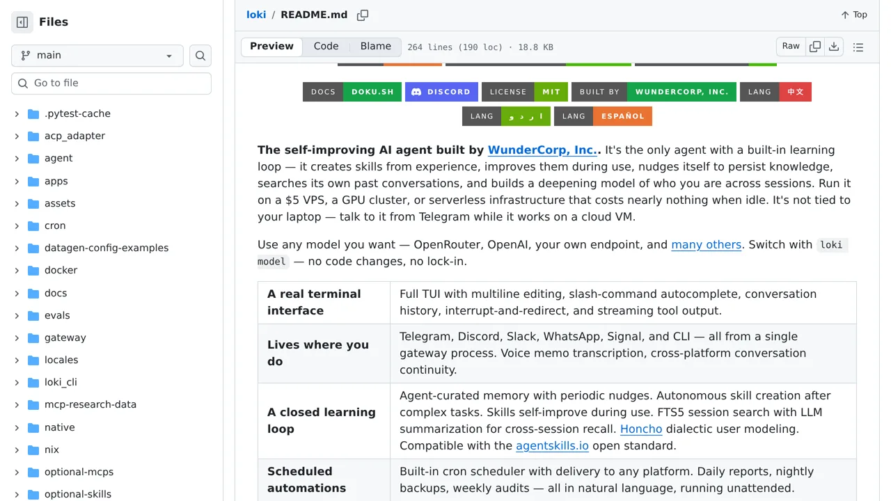891x501 pixels.
Task: Open the Urdu language badge
Action: (506, 116)
